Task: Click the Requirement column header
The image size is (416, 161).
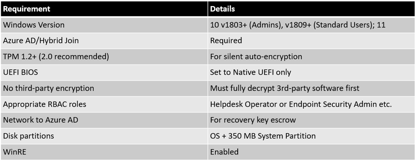Action: (x=104, y=9)
